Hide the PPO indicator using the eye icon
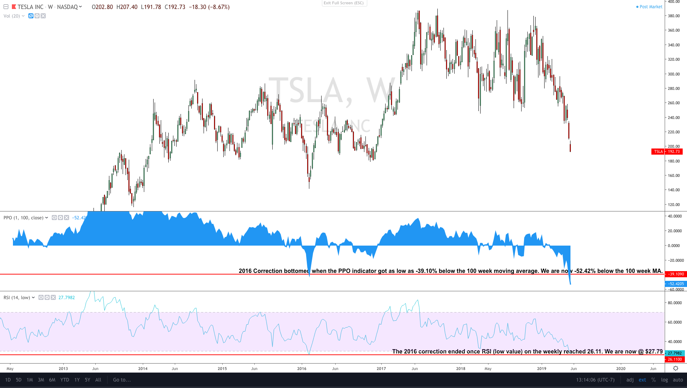 [54, 218]
